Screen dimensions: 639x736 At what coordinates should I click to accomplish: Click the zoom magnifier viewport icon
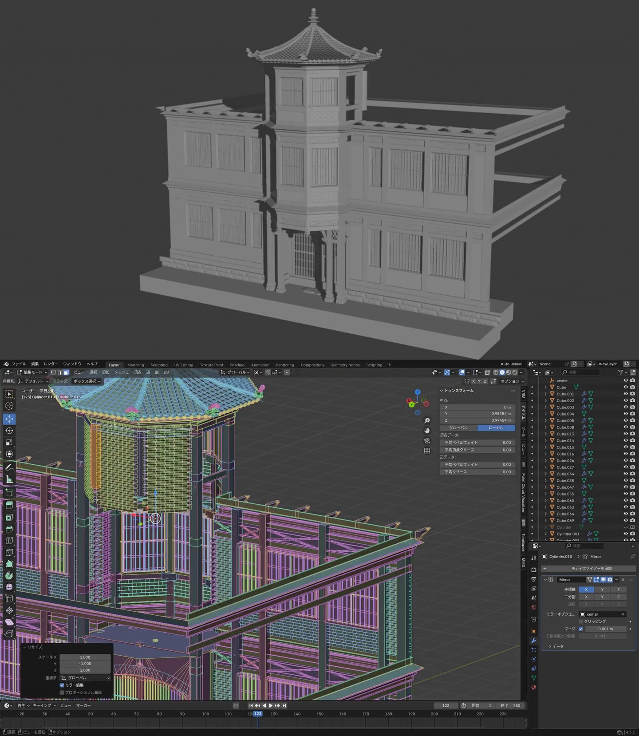(x=427, y=420)
